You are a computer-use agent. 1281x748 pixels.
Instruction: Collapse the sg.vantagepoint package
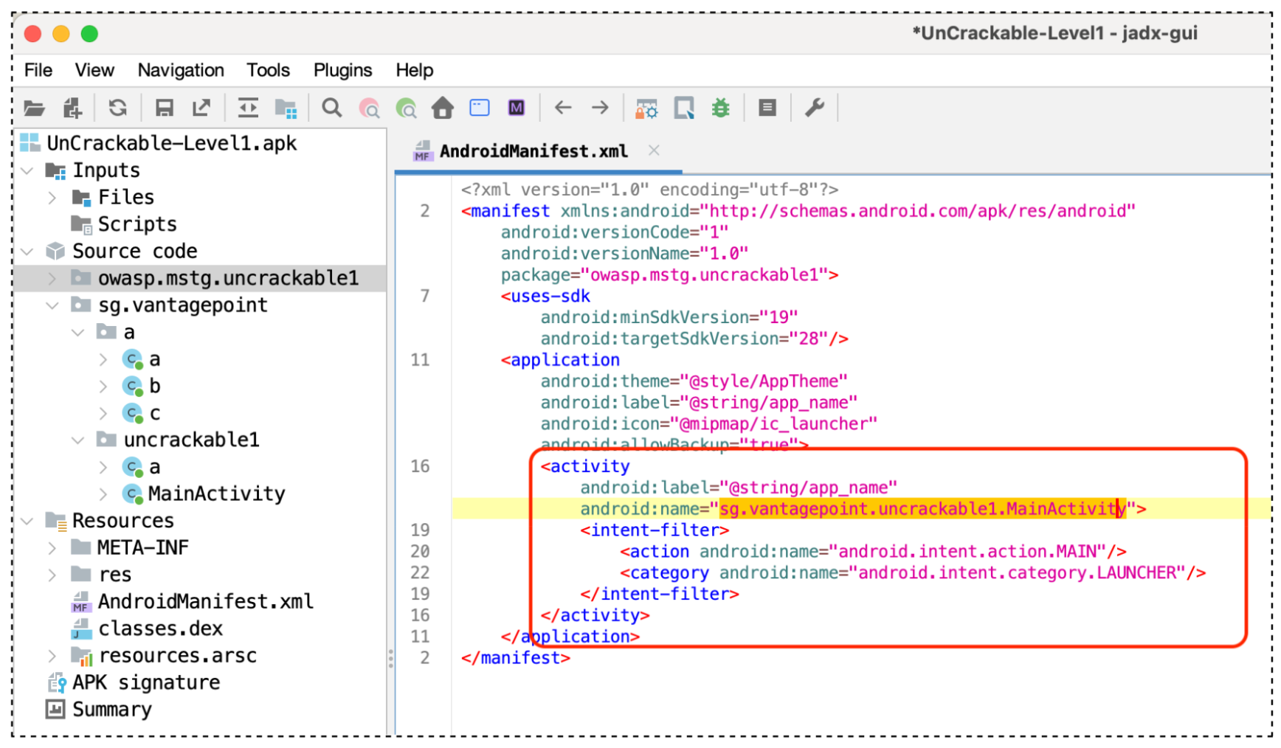click(x=52, y=305)
